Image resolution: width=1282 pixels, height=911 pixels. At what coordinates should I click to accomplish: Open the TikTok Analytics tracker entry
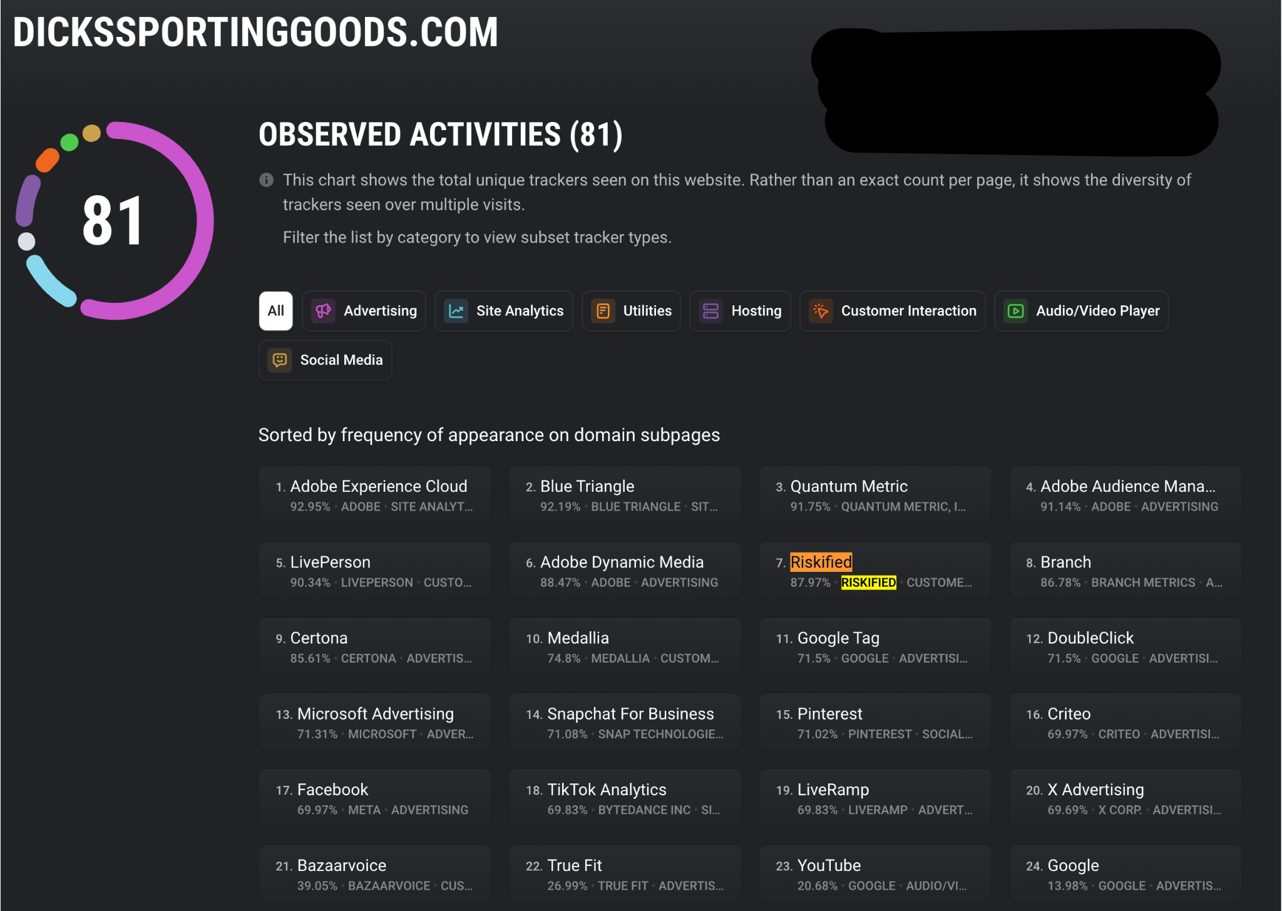click(625, 798)
